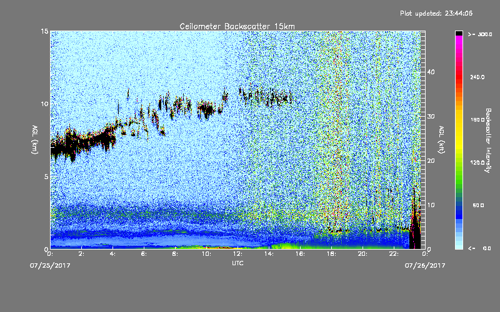The image size is (500, 312).
Task: Click the colorbar value 60.0
Action: tap(478, 205)
